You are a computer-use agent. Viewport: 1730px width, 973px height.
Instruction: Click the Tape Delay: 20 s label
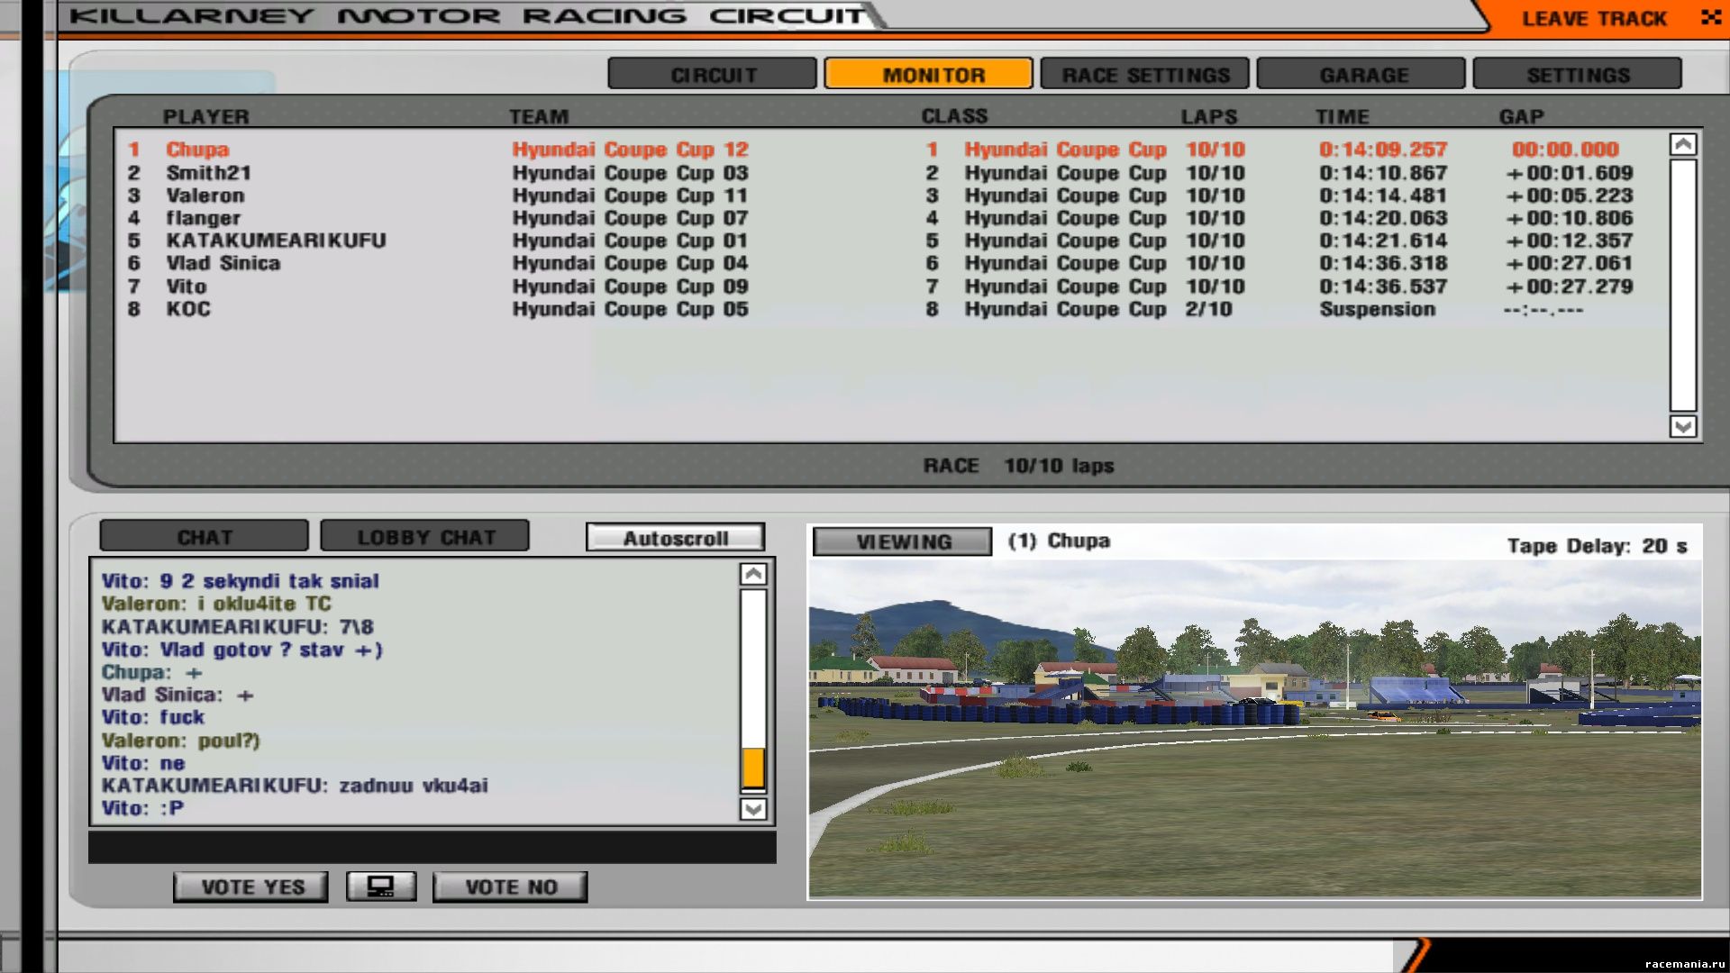pyautogui.click(x=1597, y=546)
